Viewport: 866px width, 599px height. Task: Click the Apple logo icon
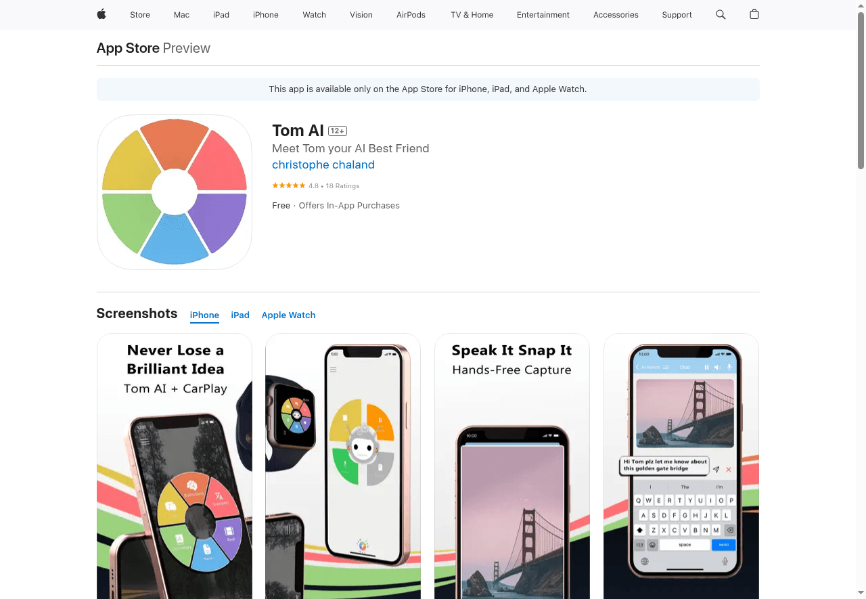[x=101, y=14]
